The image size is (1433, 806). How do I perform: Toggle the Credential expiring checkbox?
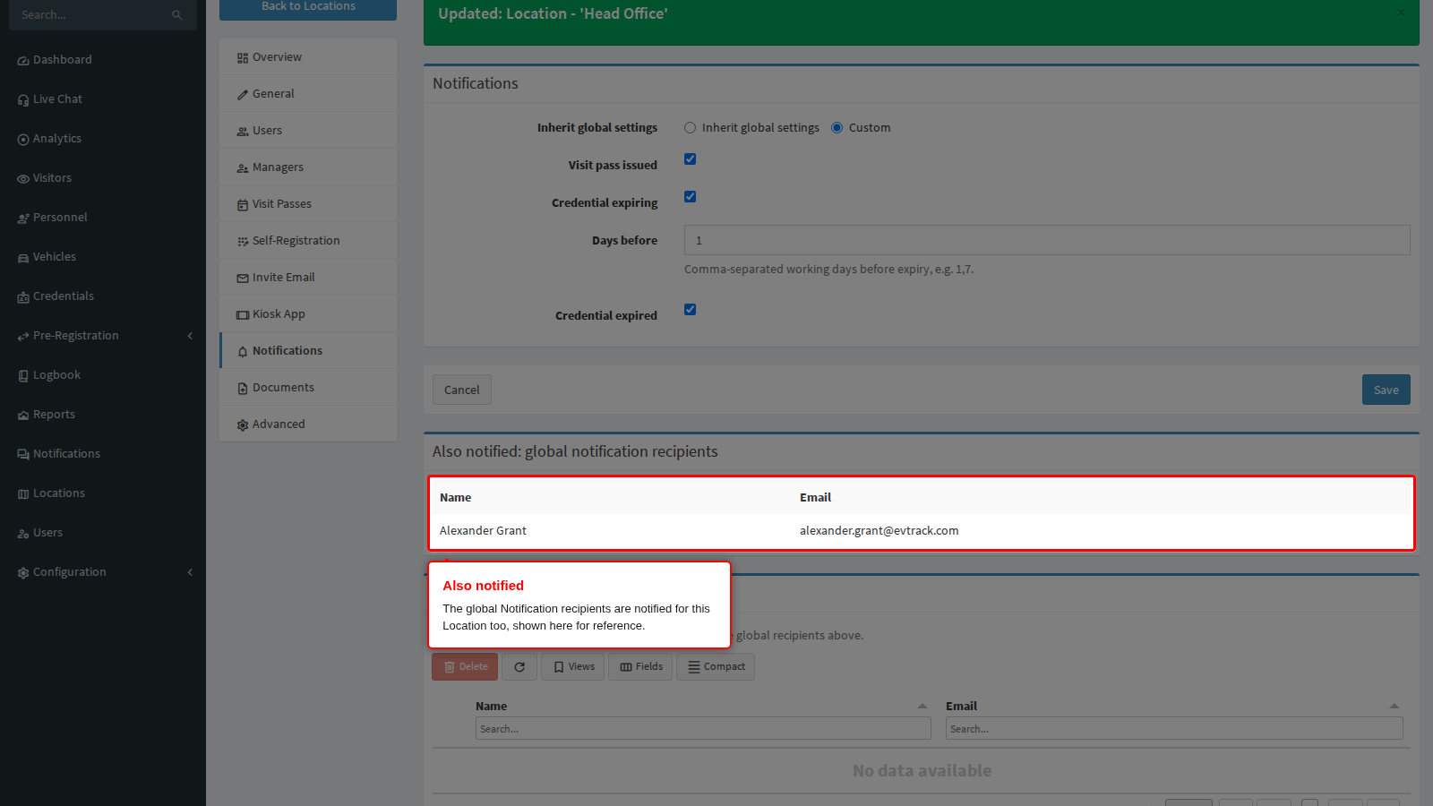coord(690,197)
